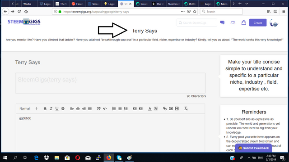289x162 pixels.
Task: Save page to Pocket
Action: pos(189,11)
